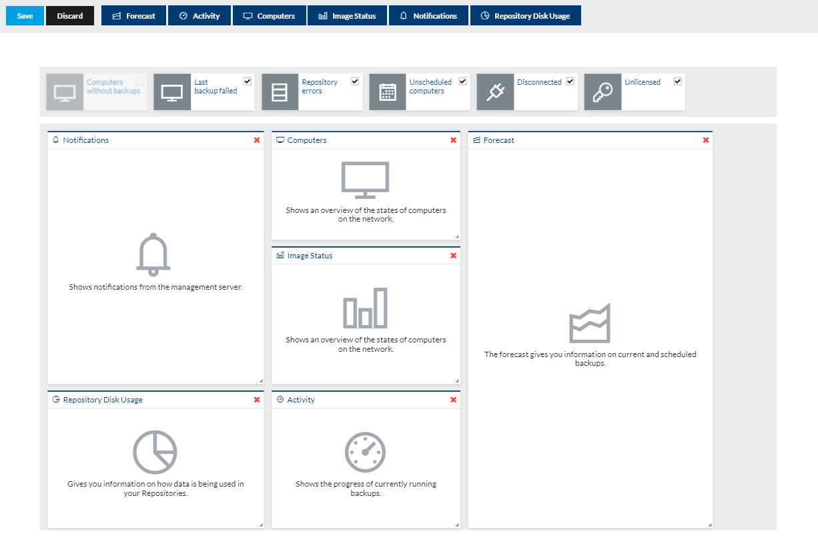818x556 pixels.
Task: Discard dashboard changes
Action: pos(70,16)
